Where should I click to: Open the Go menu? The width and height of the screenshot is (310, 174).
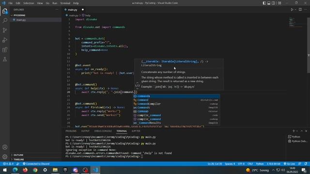coord(47,3)
